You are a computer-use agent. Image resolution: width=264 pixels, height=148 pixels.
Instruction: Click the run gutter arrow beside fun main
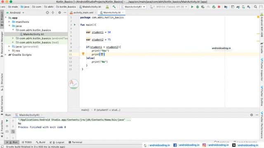pyautogui.click(x=75, y=25)
